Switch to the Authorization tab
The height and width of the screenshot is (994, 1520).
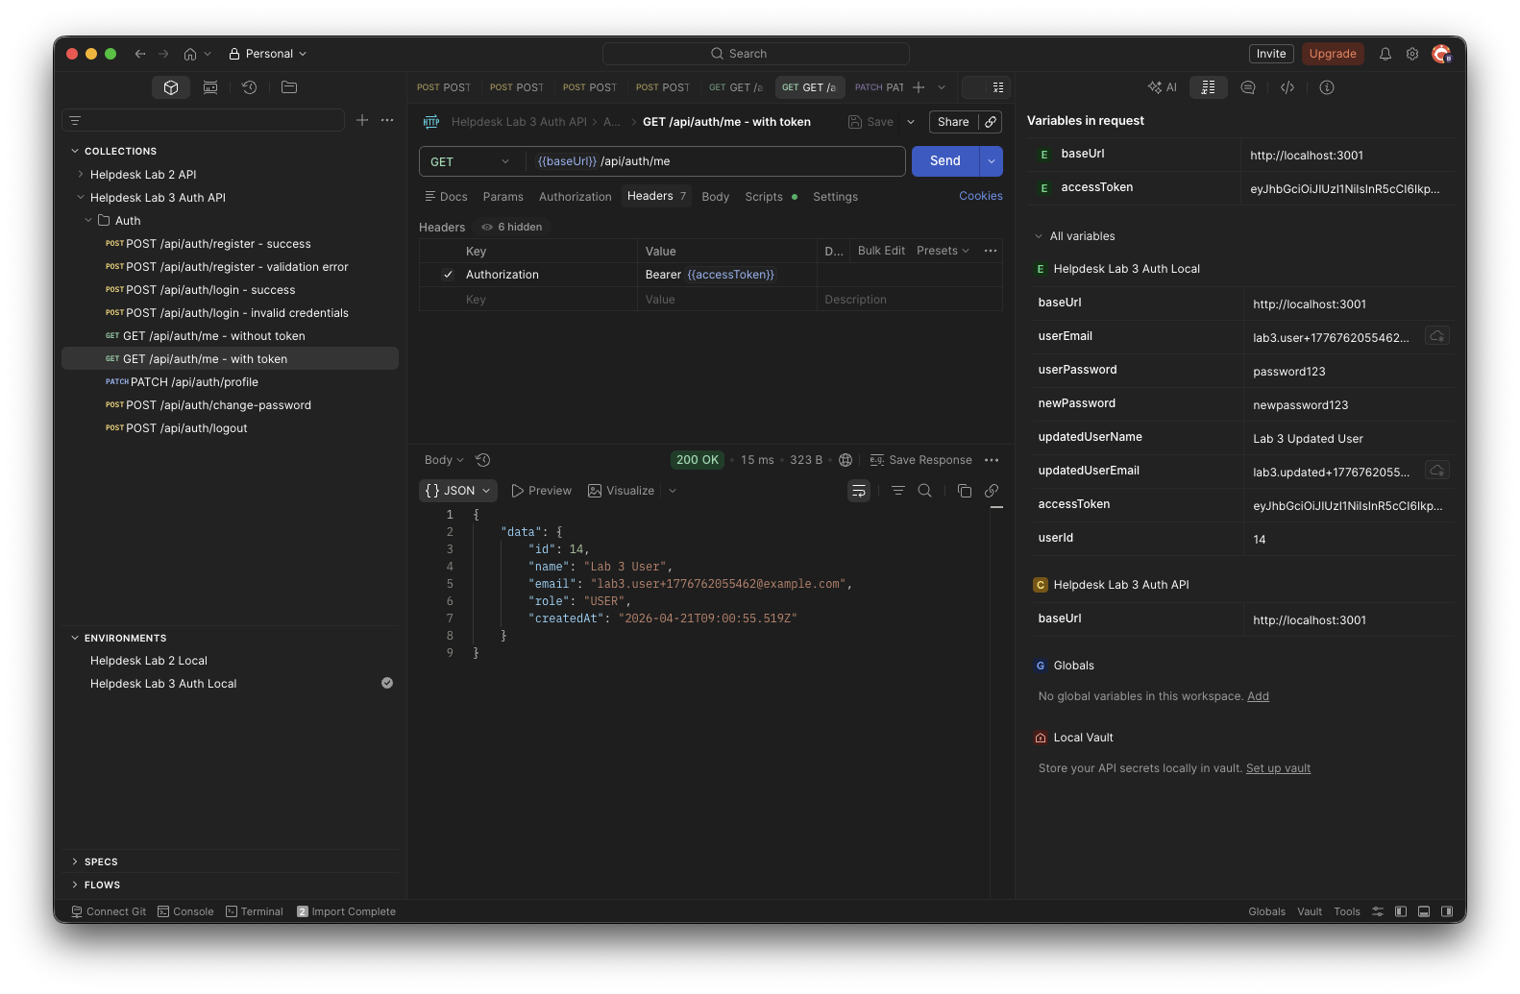coord(576,197)
